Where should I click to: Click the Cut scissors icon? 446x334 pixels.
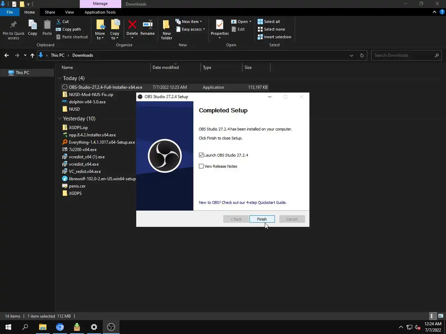(59, 22)
